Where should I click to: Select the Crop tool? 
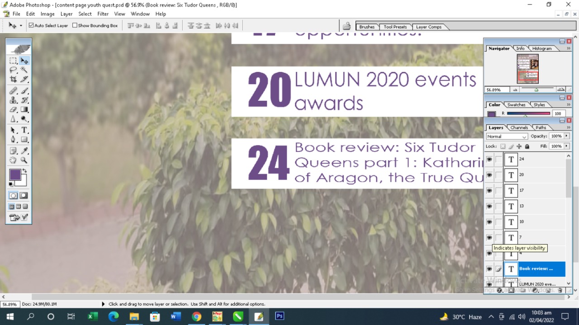coord(13,80)
